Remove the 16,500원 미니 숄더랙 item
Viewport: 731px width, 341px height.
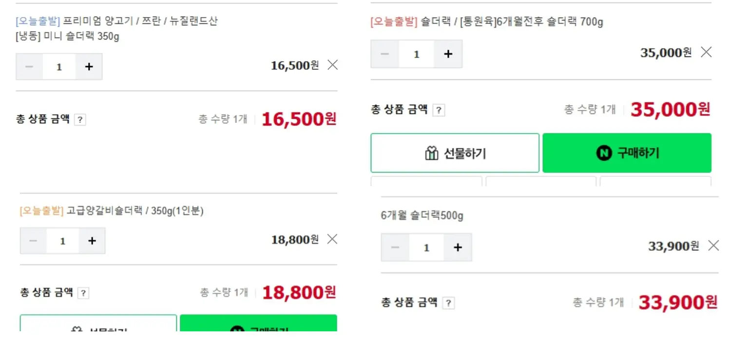[332, 65]
